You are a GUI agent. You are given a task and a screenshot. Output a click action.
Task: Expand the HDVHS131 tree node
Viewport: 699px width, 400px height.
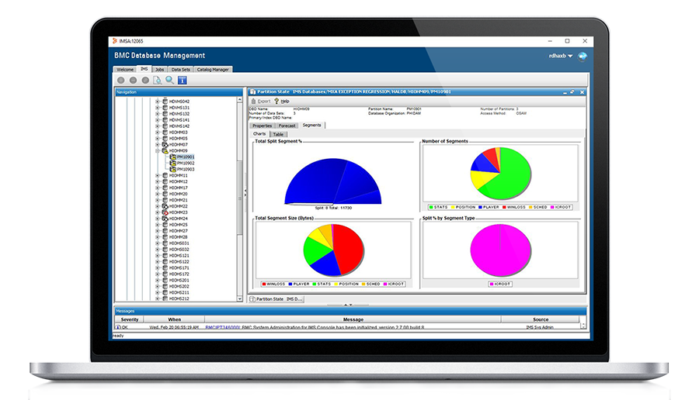[158, 107]
